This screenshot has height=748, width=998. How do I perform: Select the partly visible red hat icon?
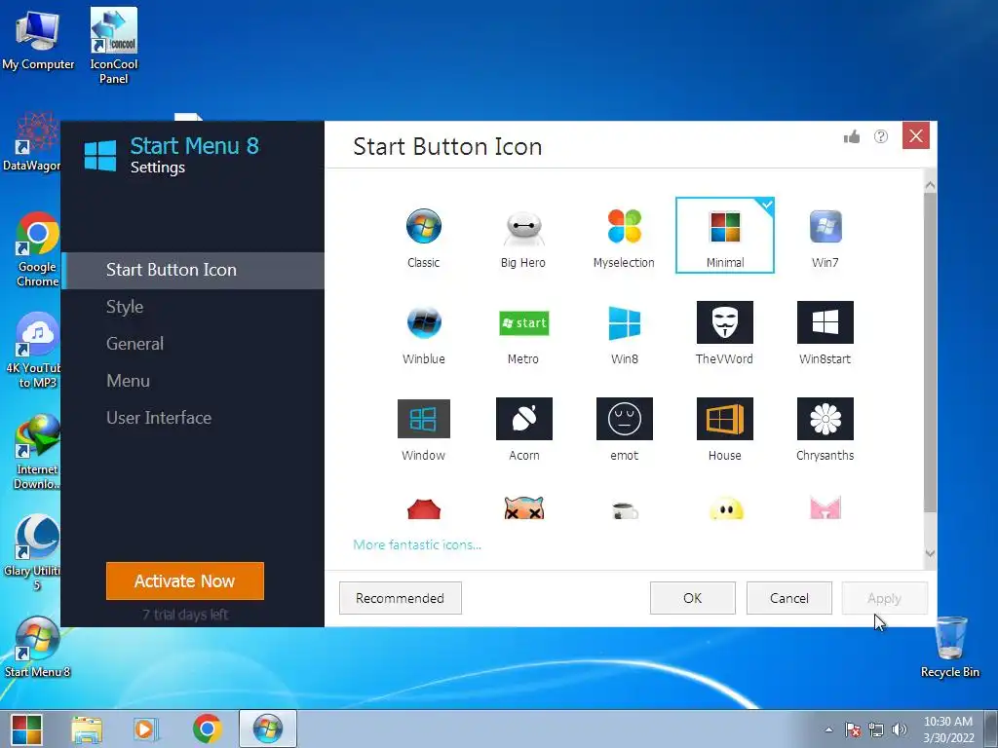point(423,508)
